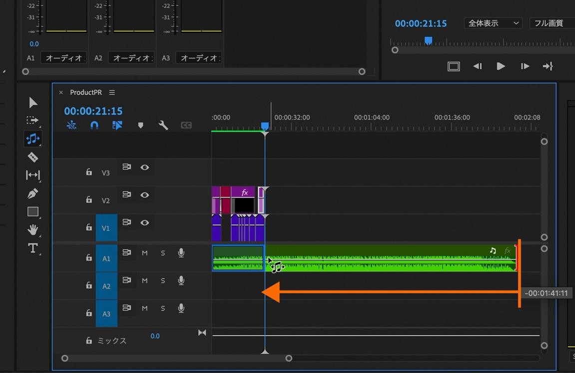Image resolution: width=575 pixels, height=373 pixels.
Task: Open the 全体表示 zoom level dropdown
Action: pos(493,23)
